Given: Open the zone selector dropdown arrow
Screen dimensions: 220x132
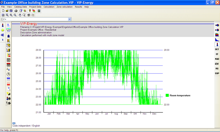Looking at the screenshot, I should (69, 19).
